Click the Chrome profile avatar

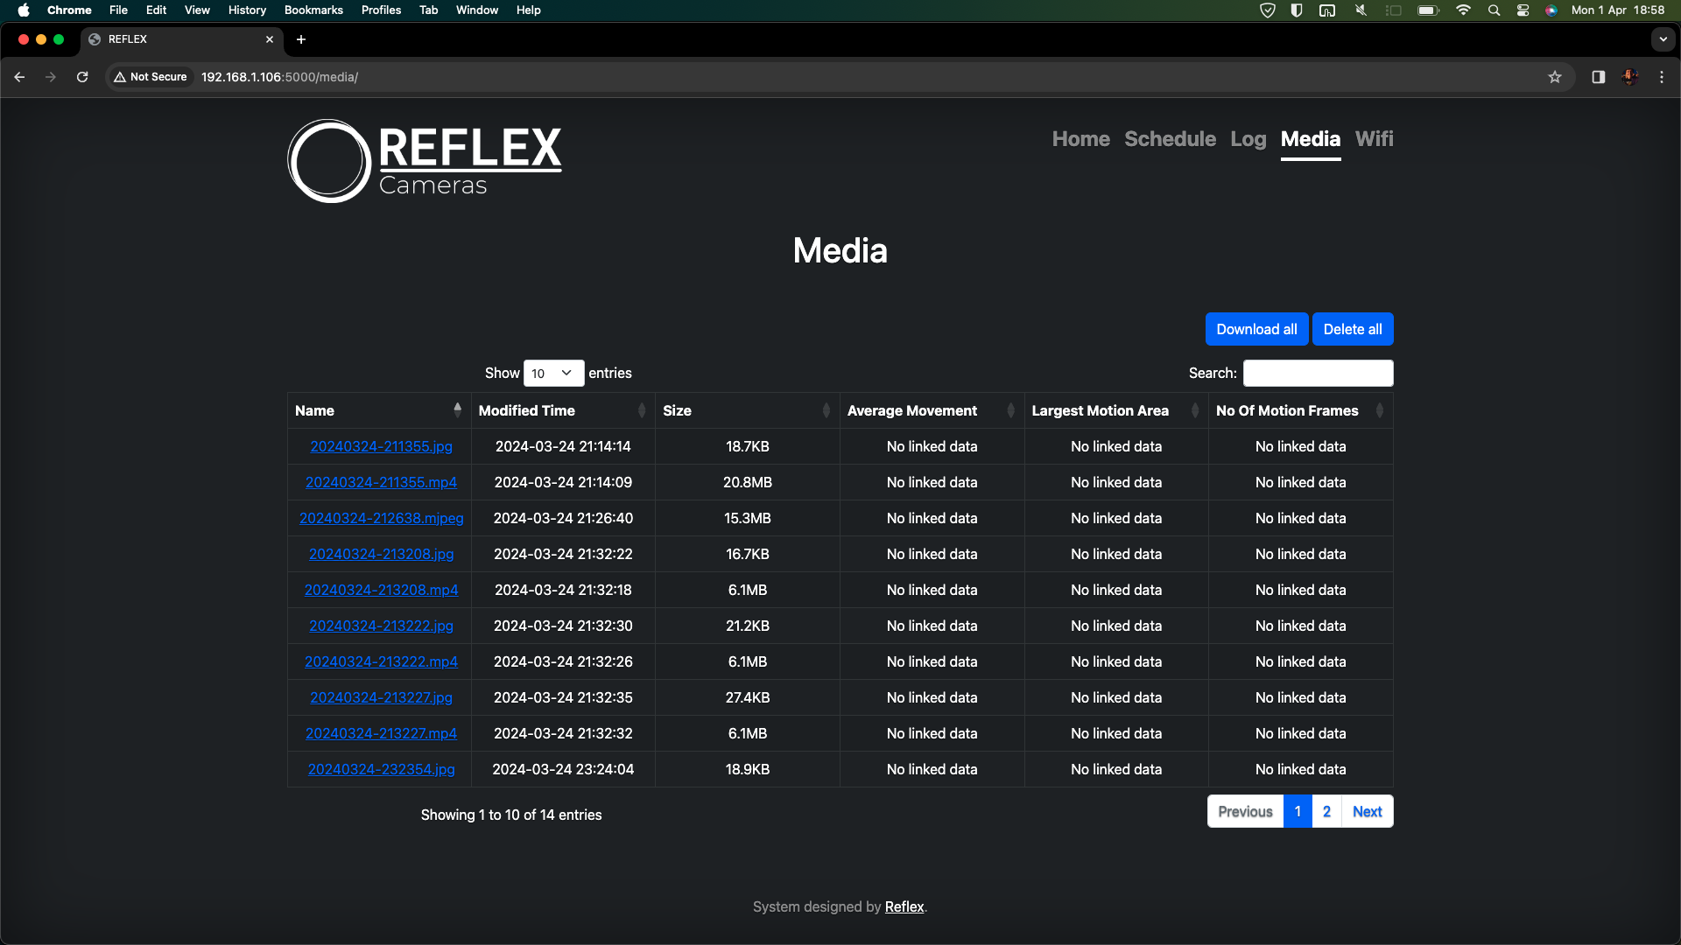click(1629, 77)
